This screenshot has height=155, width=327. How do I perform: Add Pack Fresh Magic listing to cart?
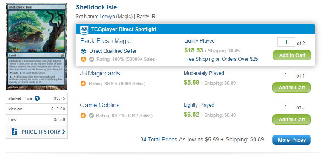[x=292, y=55]
